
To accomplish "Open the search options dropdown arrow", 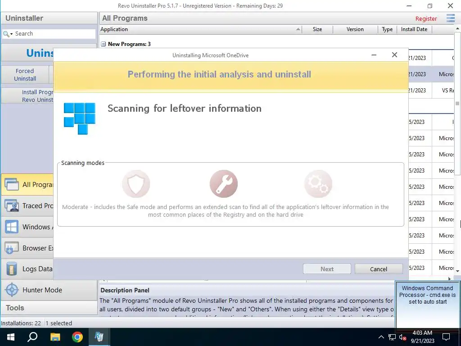I will (11, 34).
